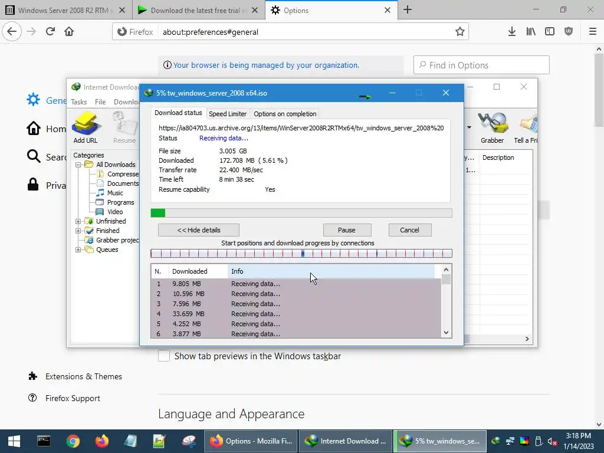
Task: Expand the Finished category
Action: [78, 231]
